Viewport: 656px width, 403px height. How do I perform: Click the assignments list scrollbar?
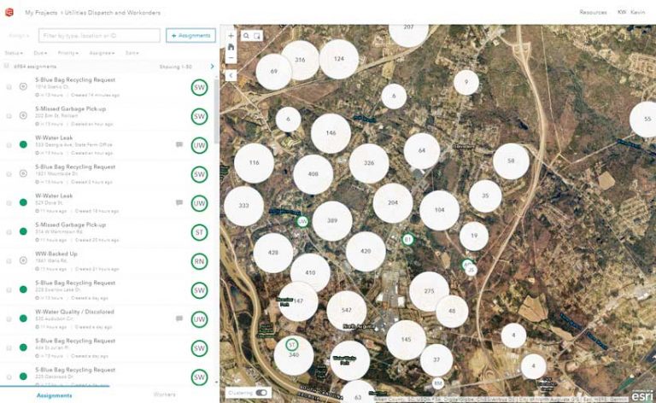click(216, 111)
